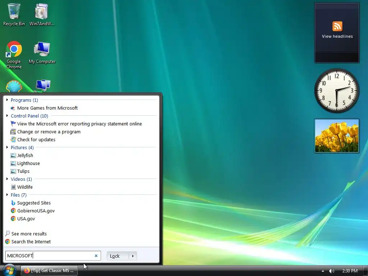This screenshot has height=276, width=368.
Task: Click See more results
Action: (x=29, y=234)
